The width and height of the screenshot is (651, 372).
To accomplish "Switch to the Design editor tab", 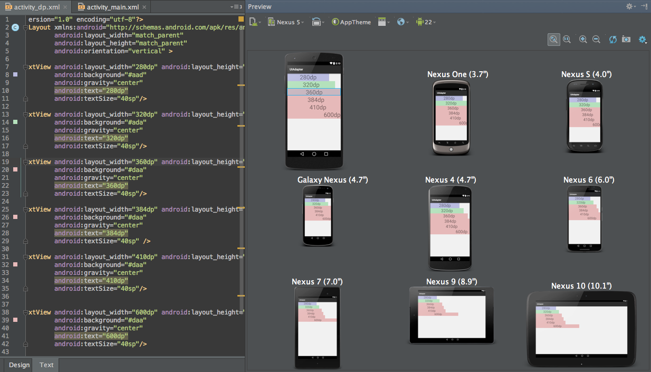I will pos(19,365).
